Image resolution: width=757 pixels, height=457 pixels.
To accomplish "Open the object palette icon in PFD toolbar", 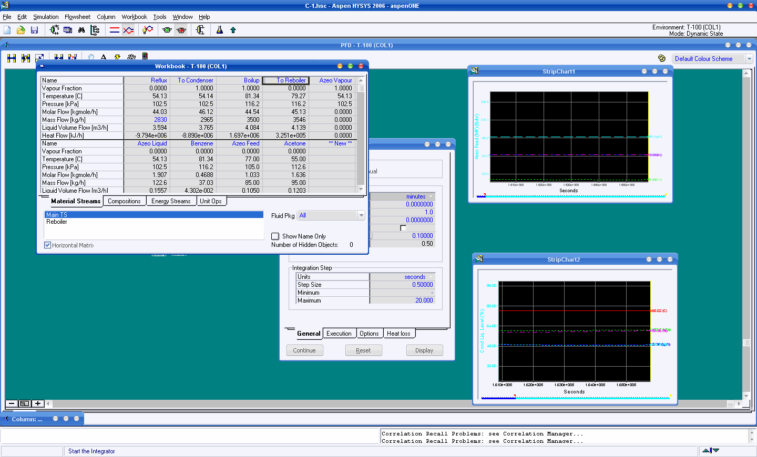I will pyautogui.click(x=145, y=56).
